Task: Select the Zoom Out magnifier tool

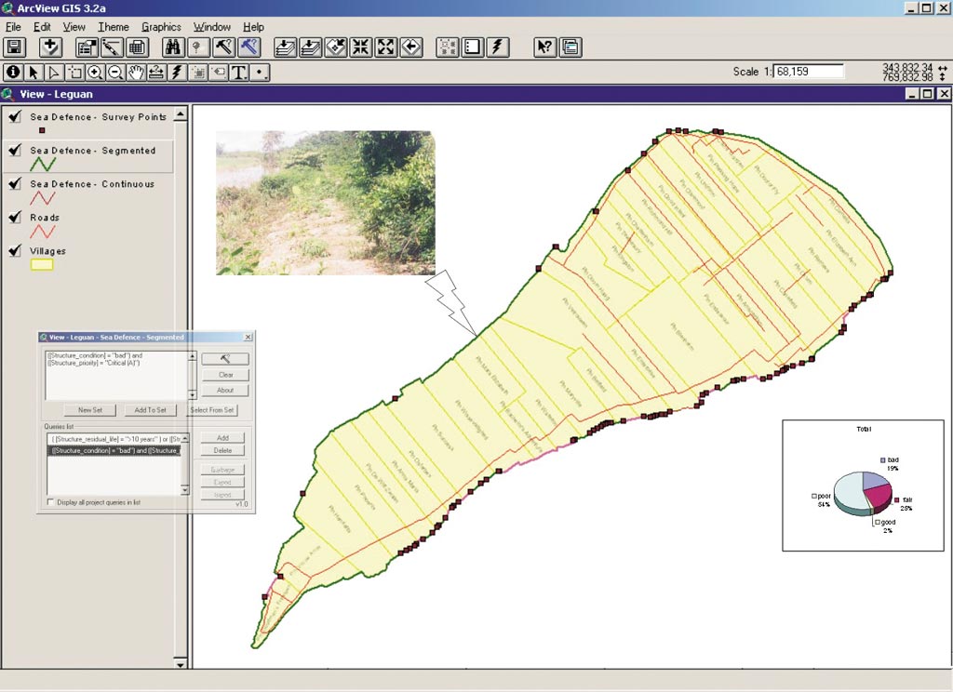Action: (x=115, y=73)
